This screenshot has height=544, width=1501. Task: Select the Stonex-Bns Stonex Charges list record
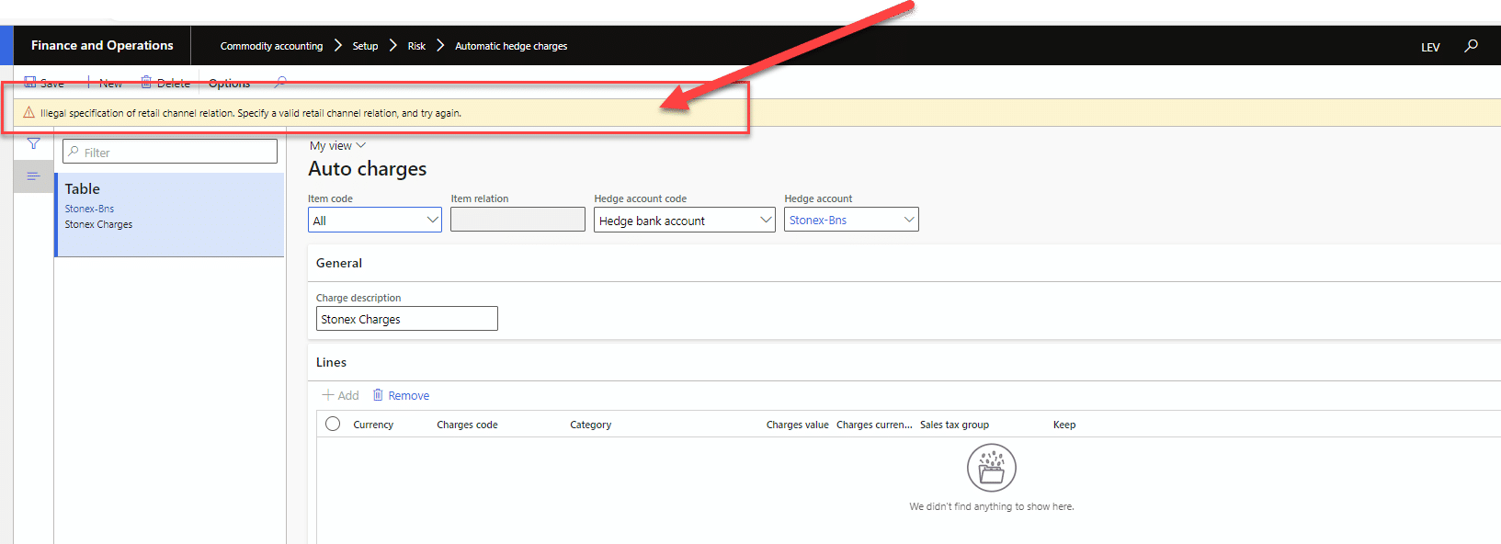tap(170, 215)
